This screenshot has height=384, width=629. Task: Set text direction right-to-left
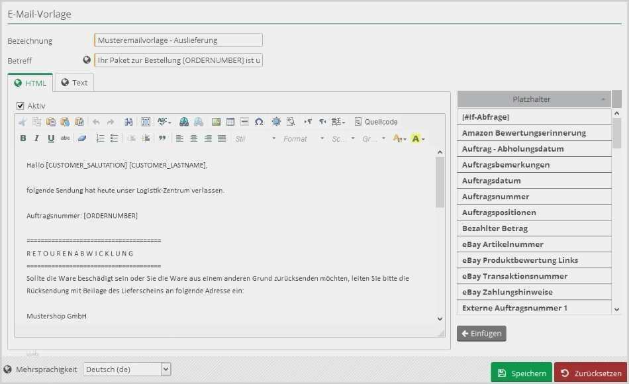[x=322, y=122]
